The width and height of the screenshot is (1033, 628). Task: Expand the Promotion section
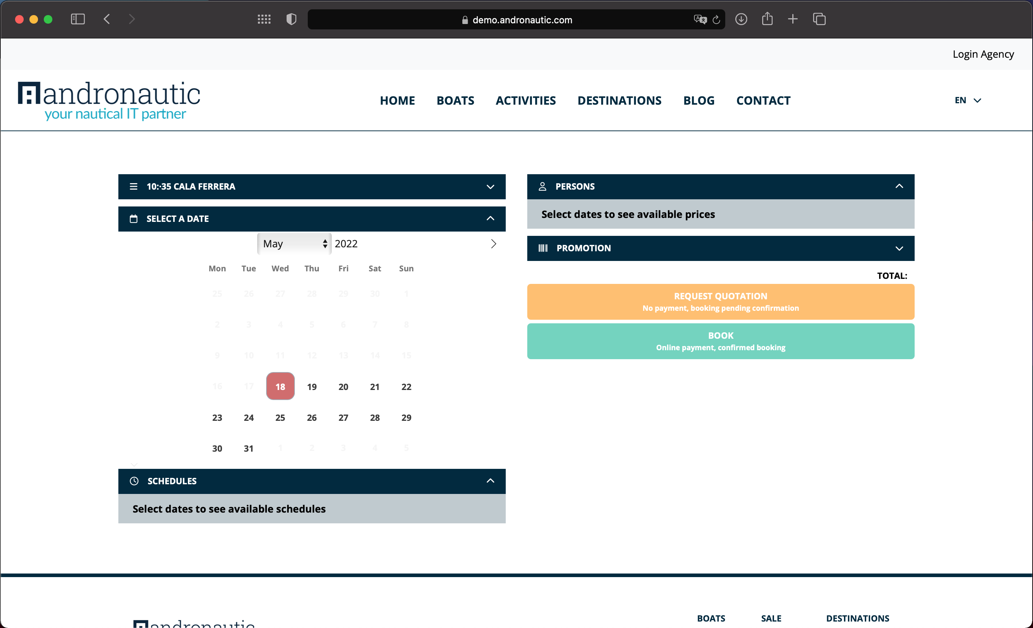coord(720,248)
